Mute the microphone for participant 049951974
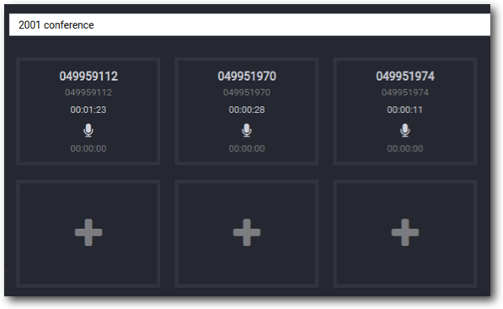The width and height of the screenshot is (503, 309). (x=404, y=131)
